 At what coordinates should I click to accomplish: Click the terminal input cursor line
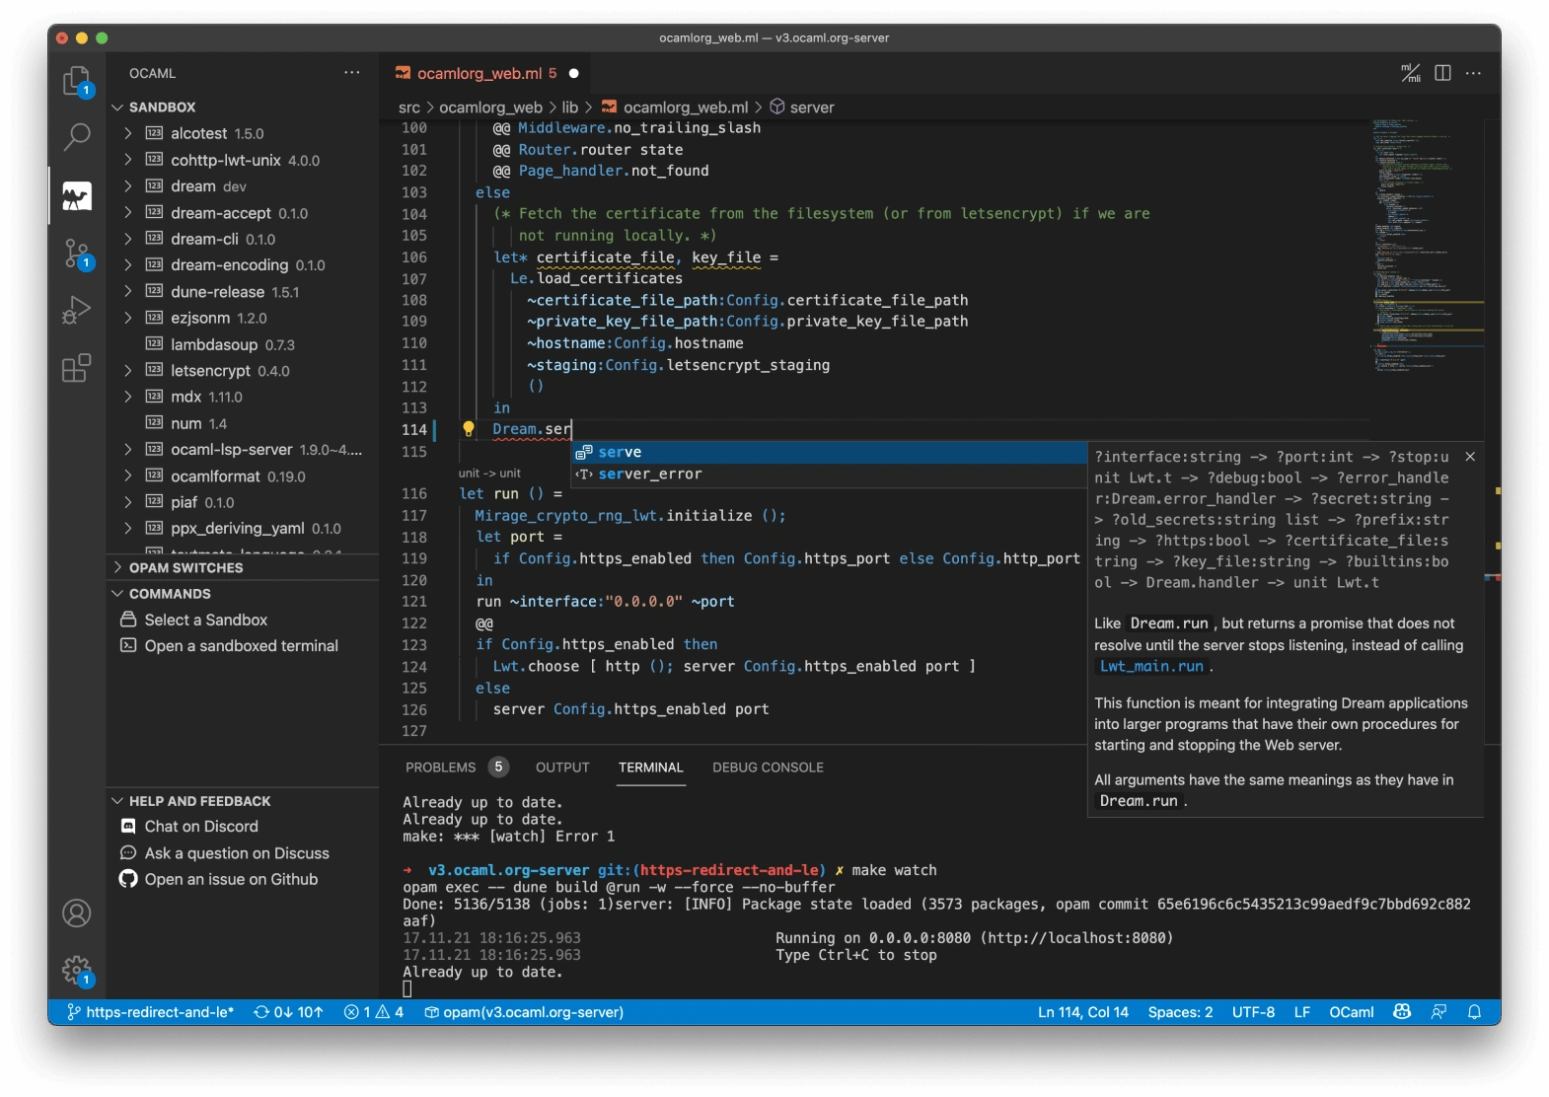[407, 988]
